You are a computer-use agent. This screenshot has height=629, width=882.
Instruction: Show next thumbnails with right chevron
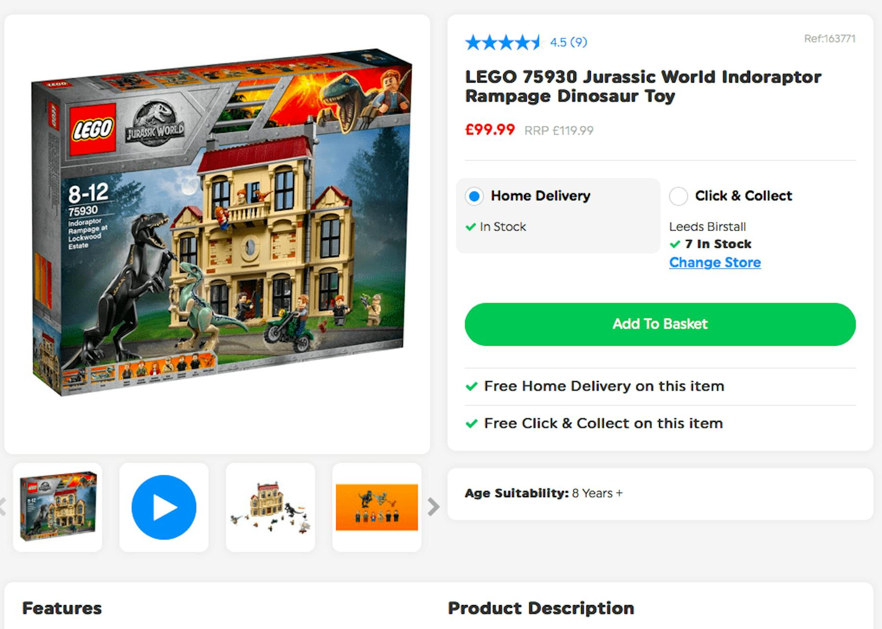point(433,507)
